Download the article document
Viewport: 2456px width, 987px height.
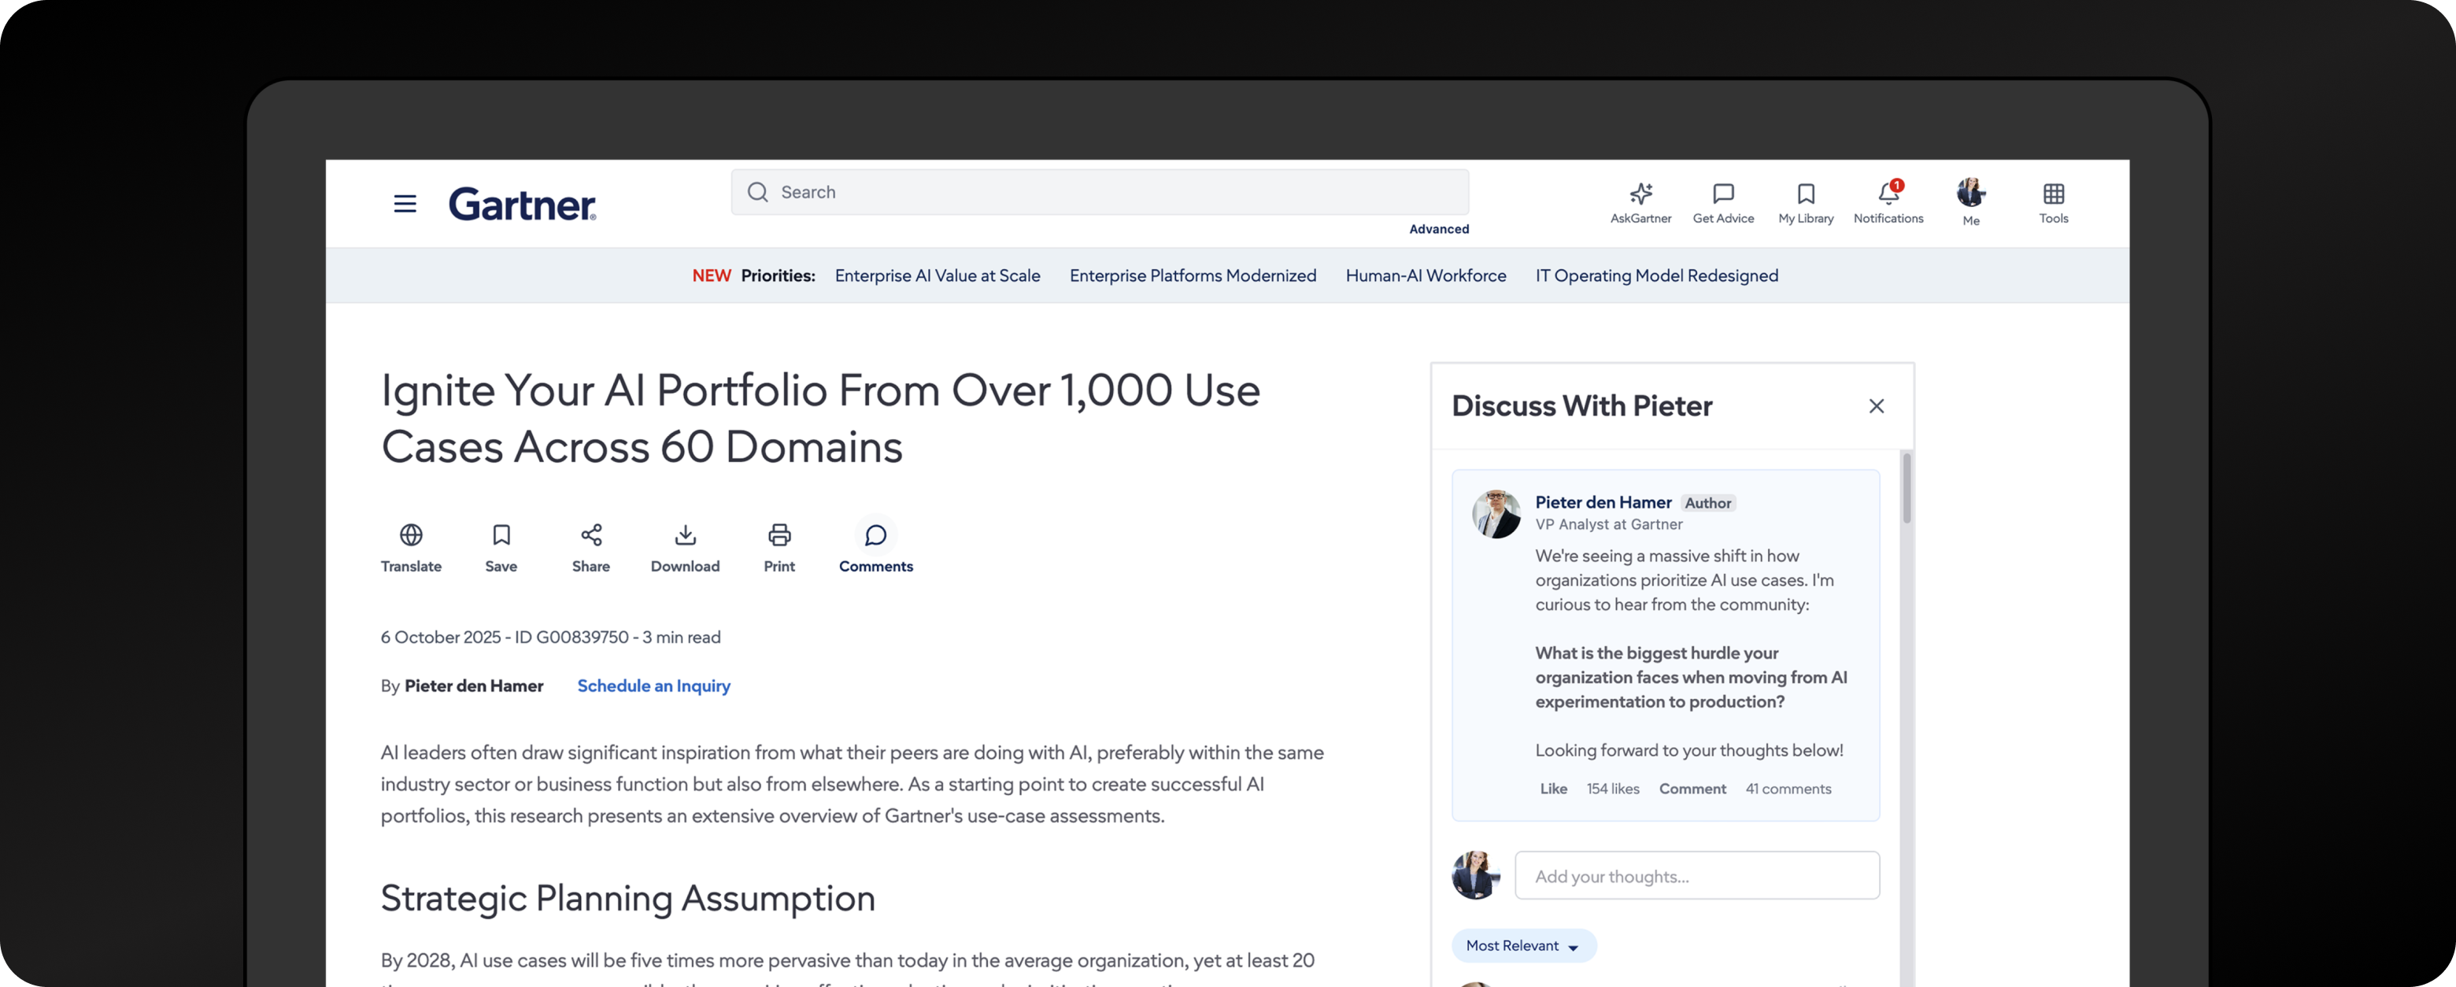click(686, 535)
